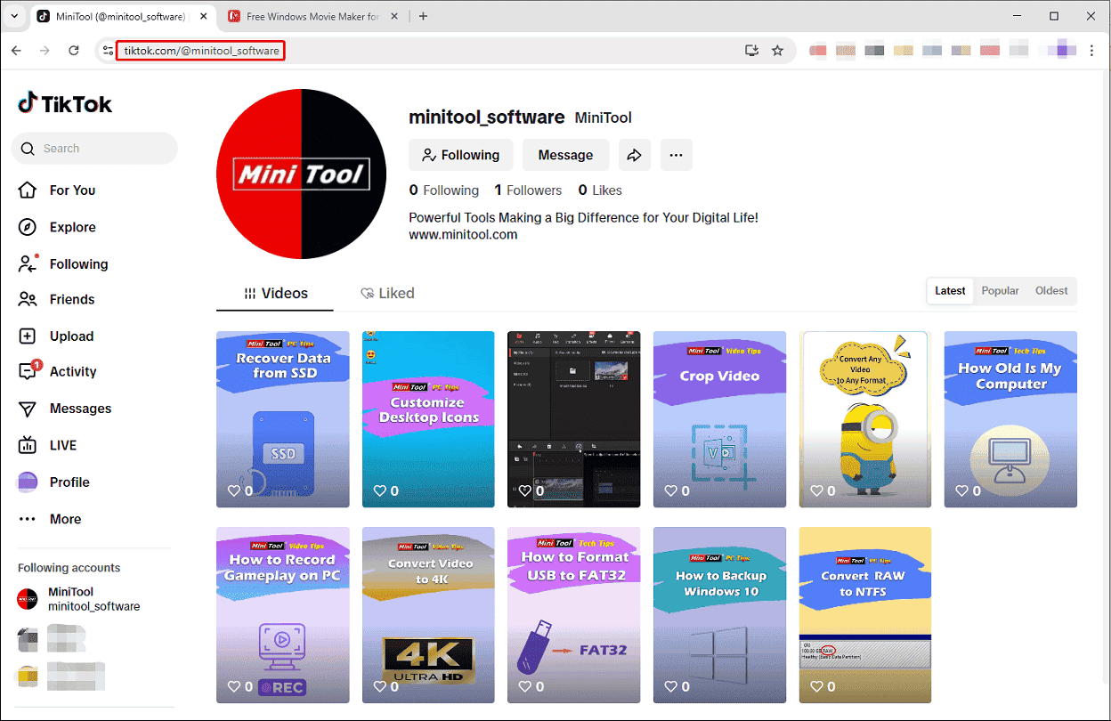Viewport: 1111px width, 721px height.
Task: Open the Explore page
Action: [x=57, y=227]
